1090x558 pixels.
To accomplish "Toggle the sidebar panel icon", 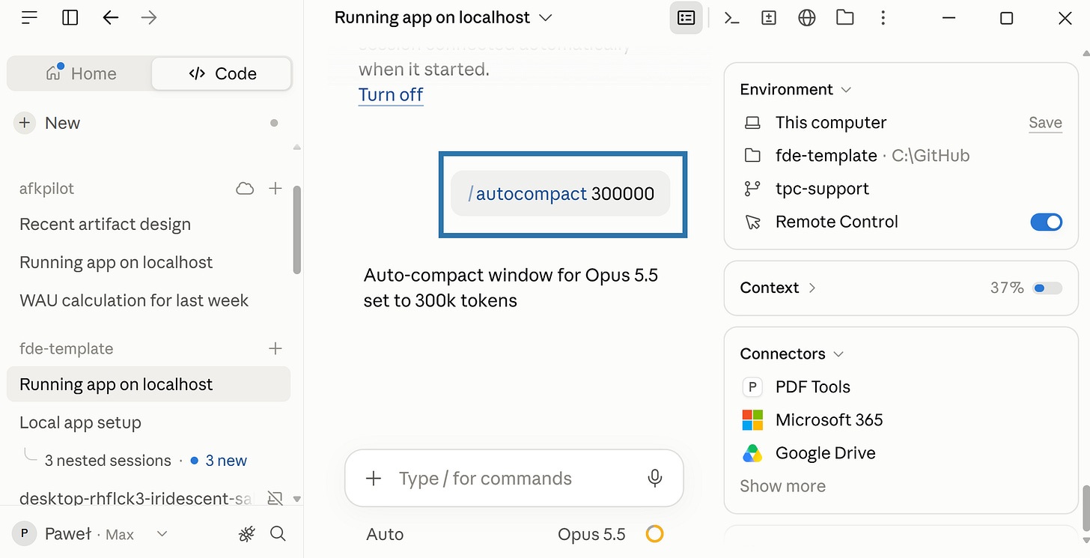I will 70,18.
